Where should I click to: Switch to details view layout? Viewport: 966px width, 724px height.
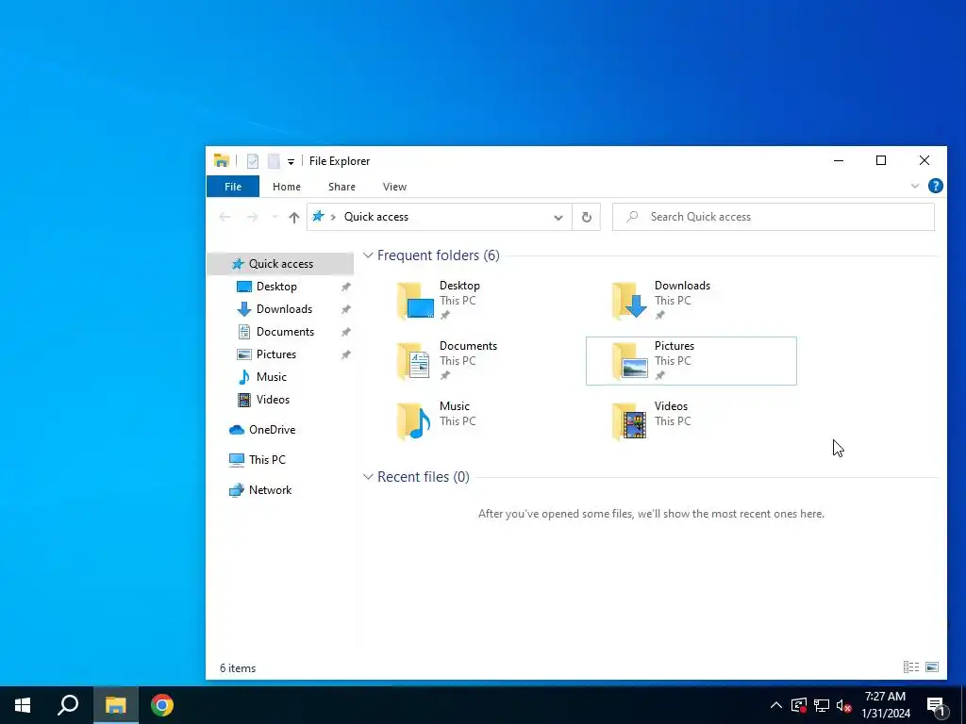911,666
